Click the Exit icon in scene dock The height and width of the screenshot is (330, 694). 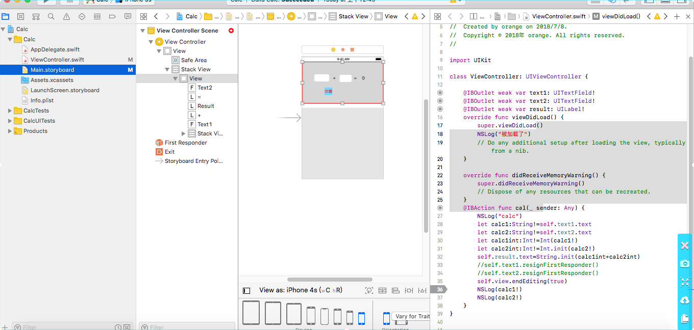352,49
